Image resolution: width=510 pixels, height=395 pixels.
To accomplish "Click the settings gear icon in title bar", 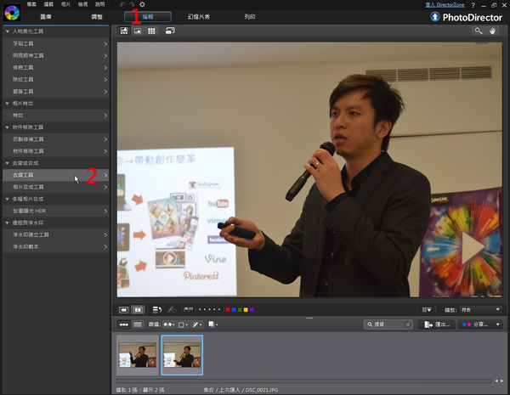I will pyautogui.click(x=142, y=4).
